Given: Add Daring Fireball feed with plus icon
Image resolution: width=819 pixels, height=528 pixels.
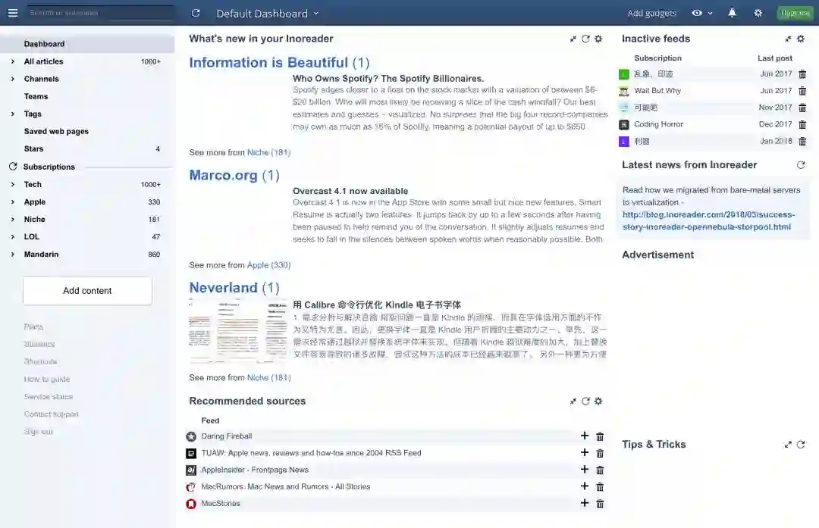Looking at the screenshot, I should pyautogui.click(x=585, y=436).
